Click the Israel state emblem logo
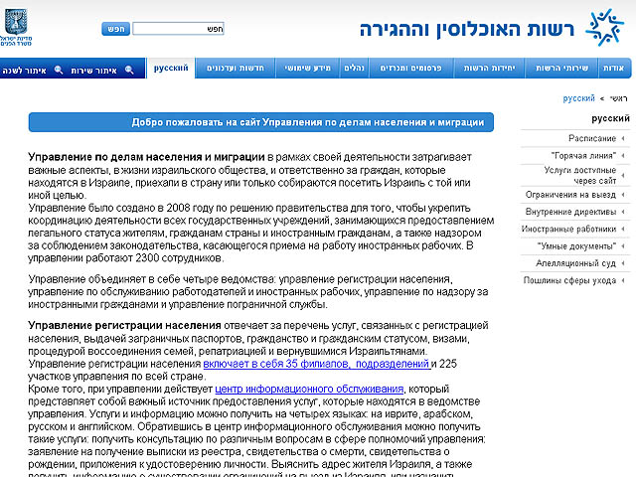The image size is (636, 477). click(16, 27)
